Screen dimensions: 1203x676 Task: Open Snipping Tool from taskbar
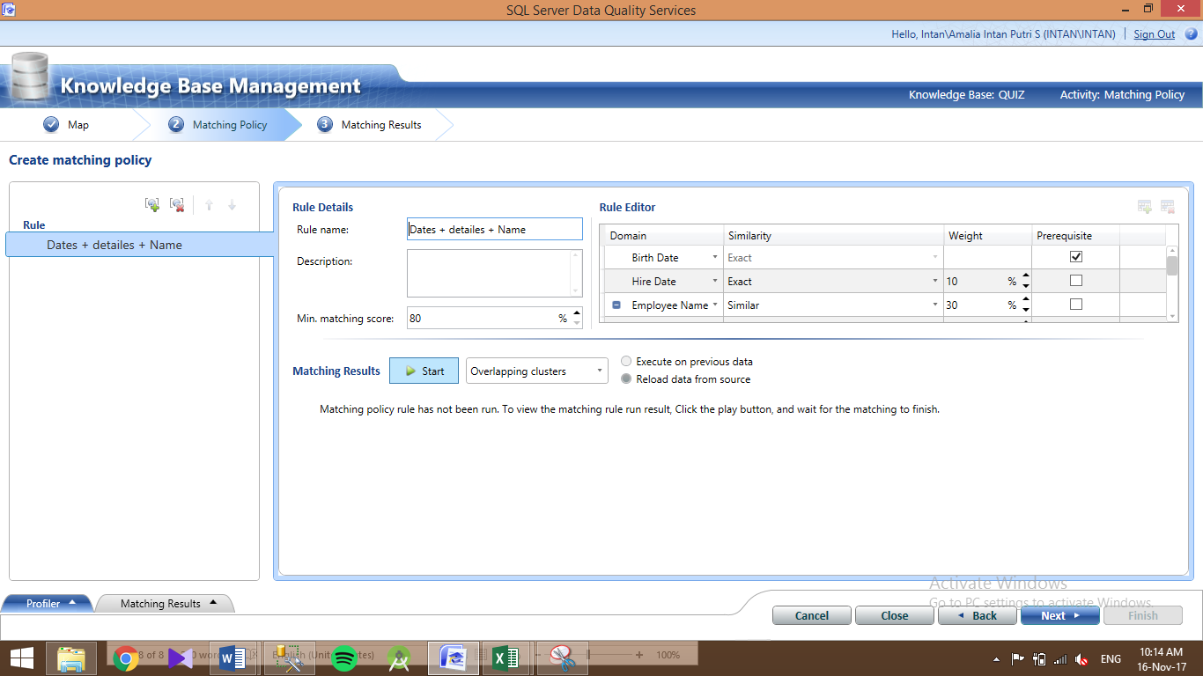[561, 657]
